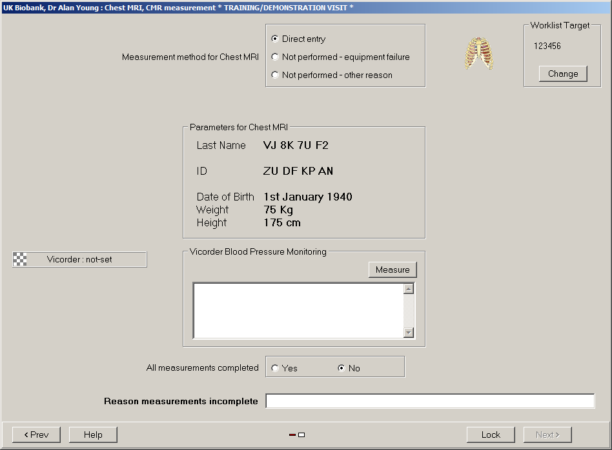The width and height of the screenshot is (612, 450).
Task: Select the Direct entry radio option
Action: point(275,39)
